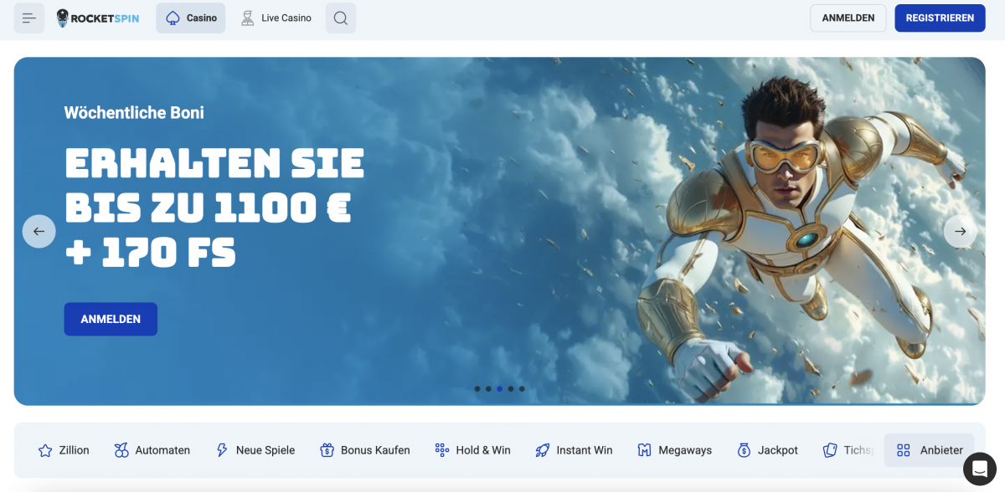This screenshot has width=1005, height=492.
Task: Open the live chat support bubble
Action: 979,468
